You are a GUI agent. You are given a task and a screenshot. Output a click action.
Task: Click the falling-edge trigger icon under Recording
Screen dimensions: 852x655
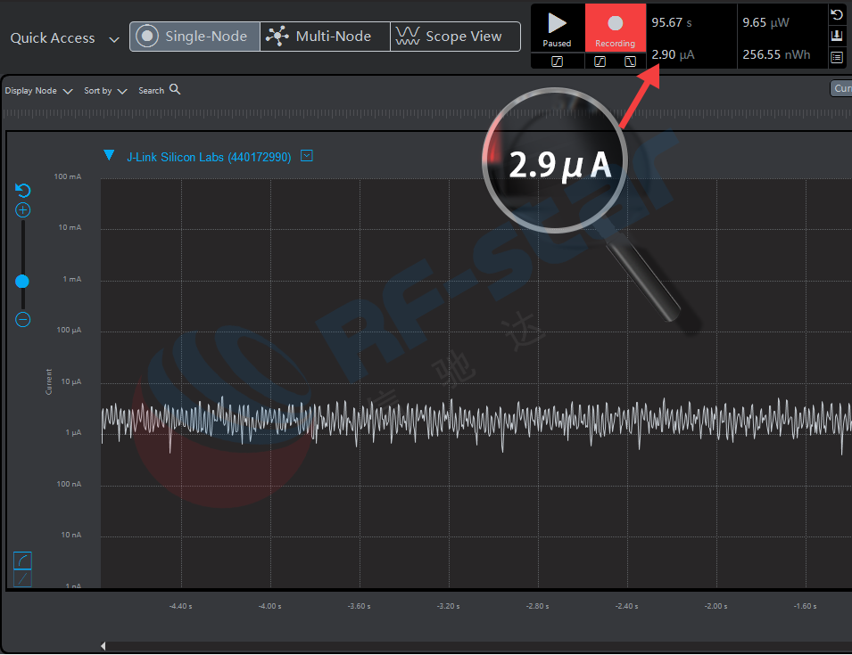(630, 61)
